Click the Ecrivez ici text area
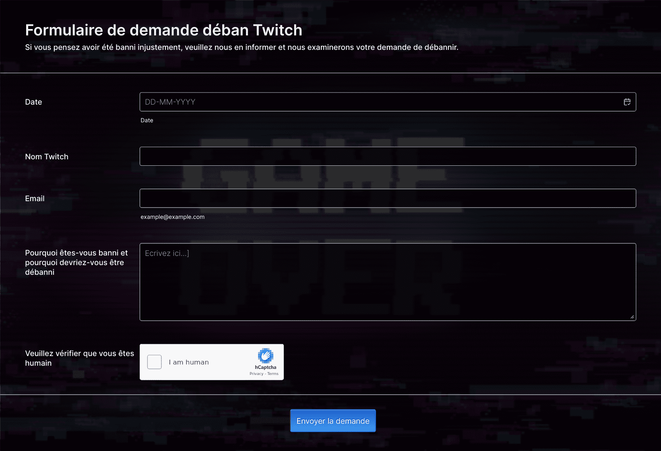Viewport: 661px width, 451px height. coord(388,282)
